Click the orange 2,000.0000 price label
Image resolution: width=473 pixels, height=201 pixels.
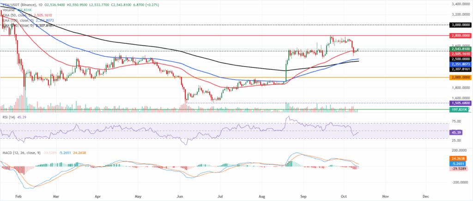460,77
